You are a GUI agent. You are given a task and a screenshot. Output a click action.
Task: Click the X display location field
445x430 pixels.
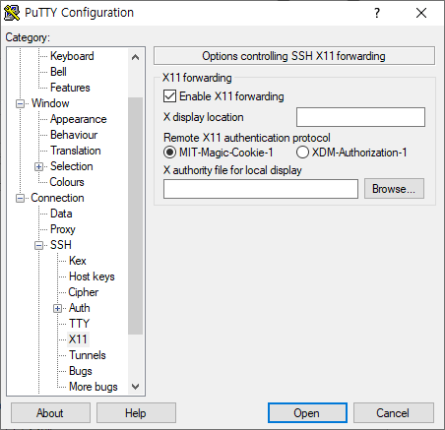point(360,117)
